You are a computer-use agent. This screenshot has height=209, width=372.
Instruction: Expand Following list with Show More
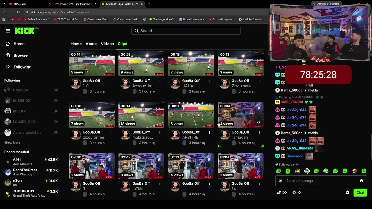(x=12, y=143)
